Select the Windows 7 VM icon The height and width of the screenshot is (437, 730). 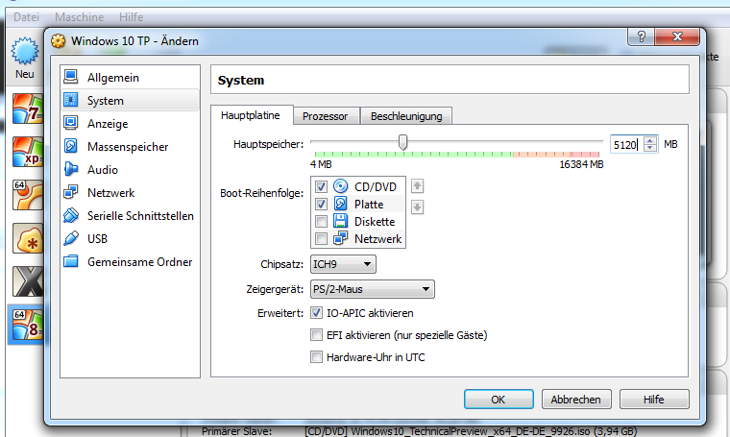tap(28, 109)
